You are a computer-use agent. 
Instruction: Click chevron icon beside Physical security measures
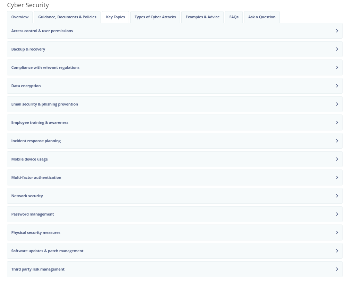pyautogui.click(x=337, y=232)
